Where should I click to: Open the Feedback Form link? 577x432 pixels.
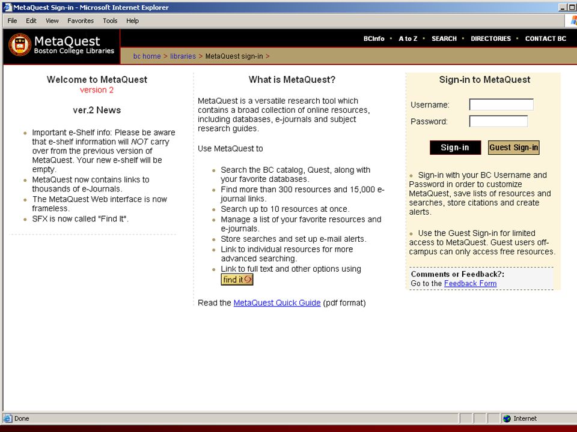tap(470, 284)
